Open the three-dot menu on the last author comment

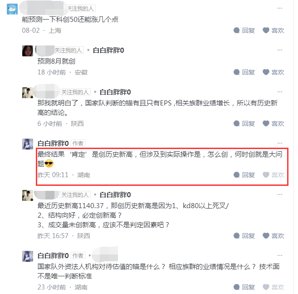click(280, 255)
